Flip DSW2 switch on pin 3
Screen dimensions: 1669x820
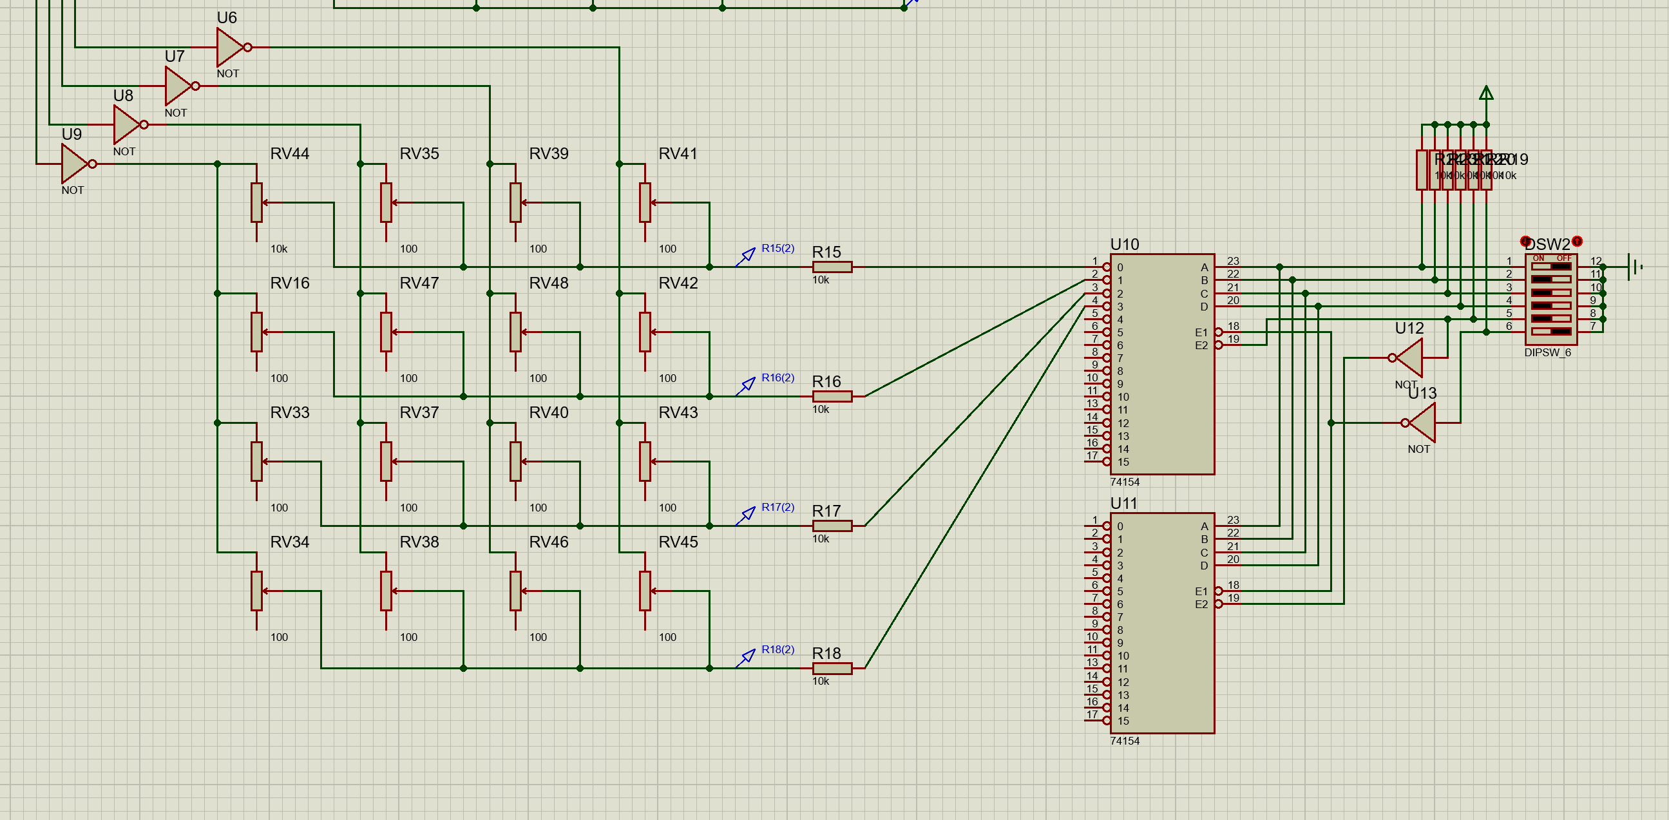[x=1551, y=292]
